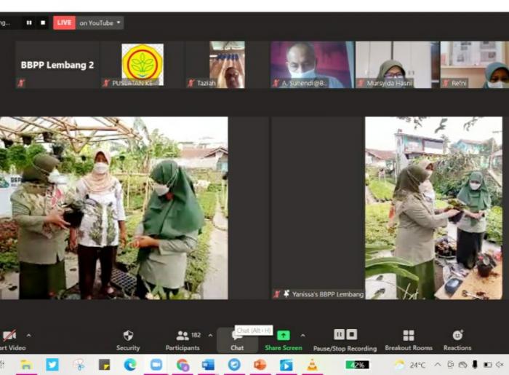Open the Security shield options
The height and width of the screenshot is (375, 509).
128,339
